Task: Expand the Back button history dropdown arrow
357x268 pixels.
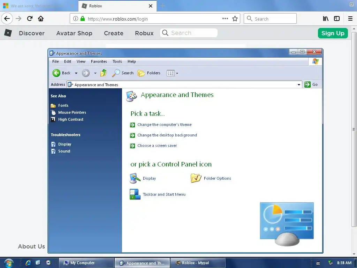Action: pos(76,73)
